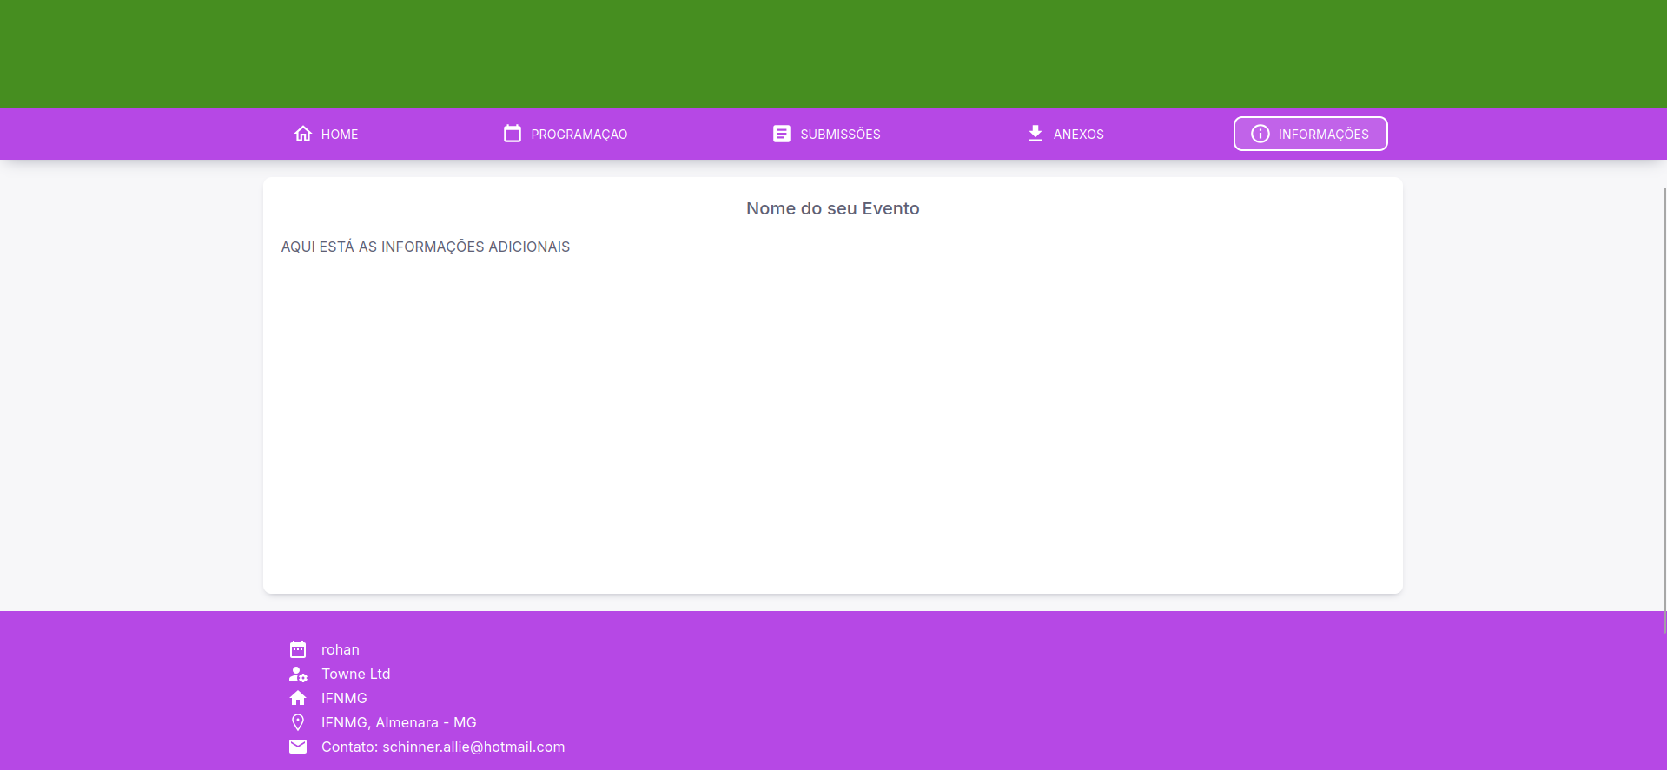Click the address text IFNMG, Almenara - MG
This screenshot has width=1667, height=770.
[399, 722]
